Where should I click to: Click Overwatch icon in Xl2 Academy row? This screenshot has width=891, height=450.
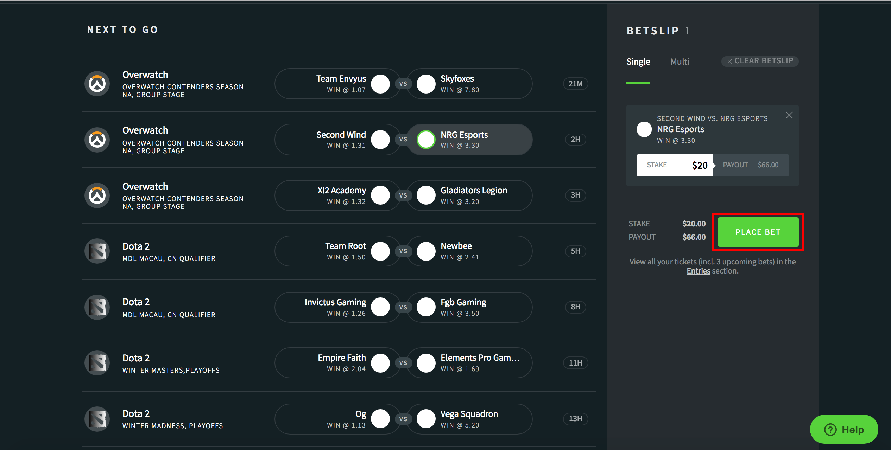(x=97, y=195)
